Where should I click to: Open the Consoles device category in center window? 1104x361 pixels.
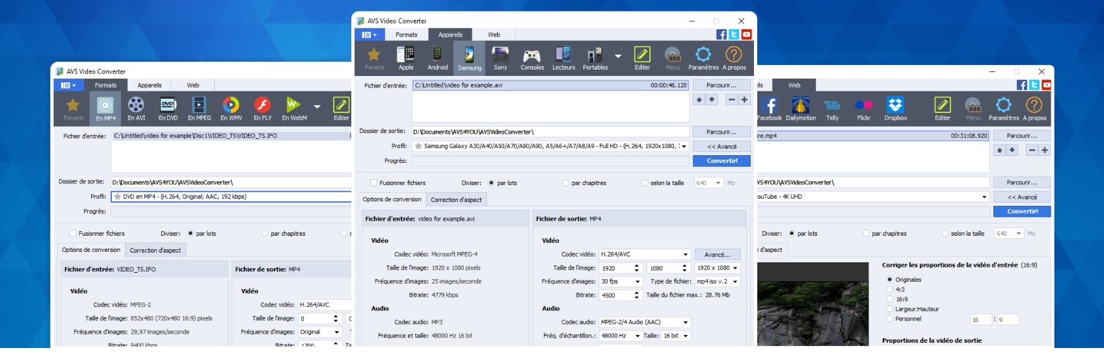[x=532, y=58]
